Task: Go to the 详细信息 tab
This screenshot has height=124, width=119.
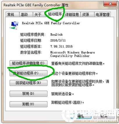Action: [72, 15]
